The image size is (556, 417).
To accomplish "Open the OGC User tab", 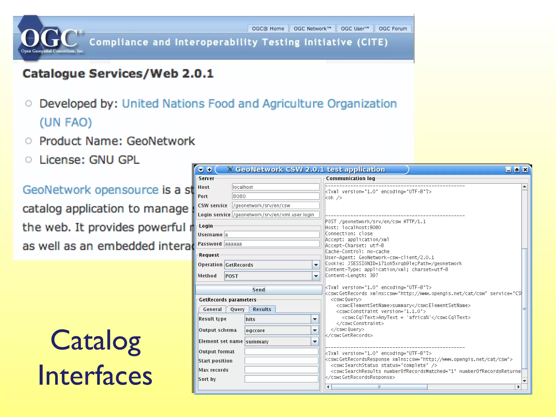I will pos(355,29).
